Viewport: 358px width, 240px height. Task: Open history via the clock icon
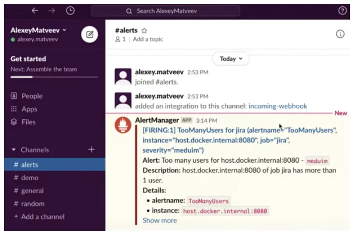point(70,10)
